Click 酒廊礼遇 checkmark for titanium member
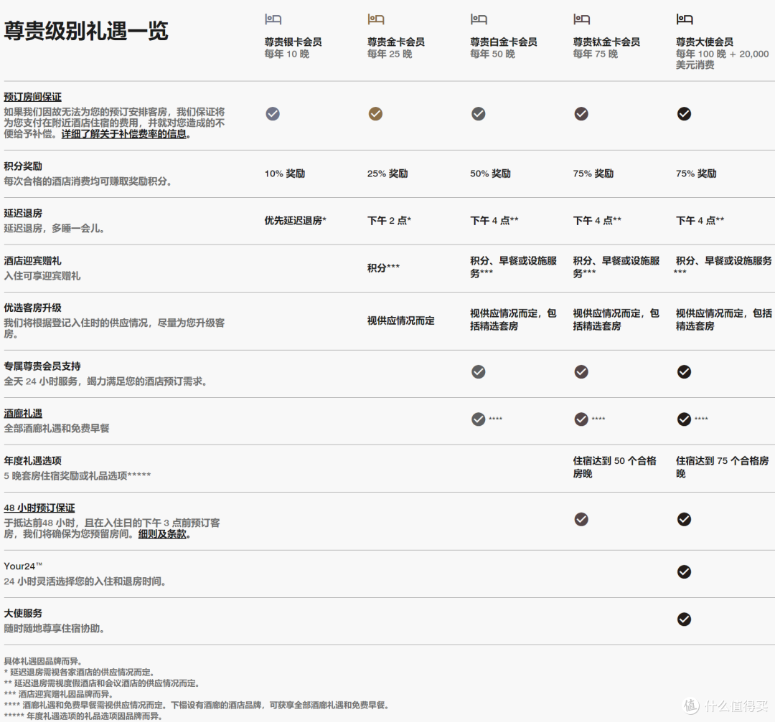Image resolution: width=775 pixels, height=722 pixels. pyautogui.click(x=581, y=419)
